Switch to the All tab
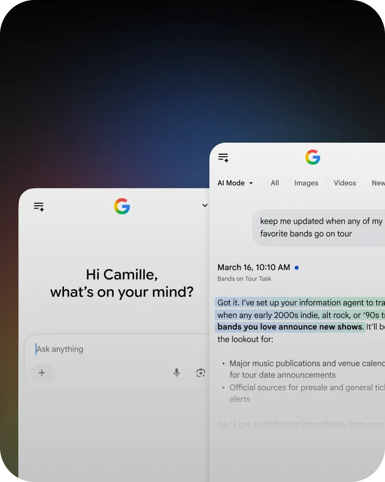 click(x=275, y=183)
